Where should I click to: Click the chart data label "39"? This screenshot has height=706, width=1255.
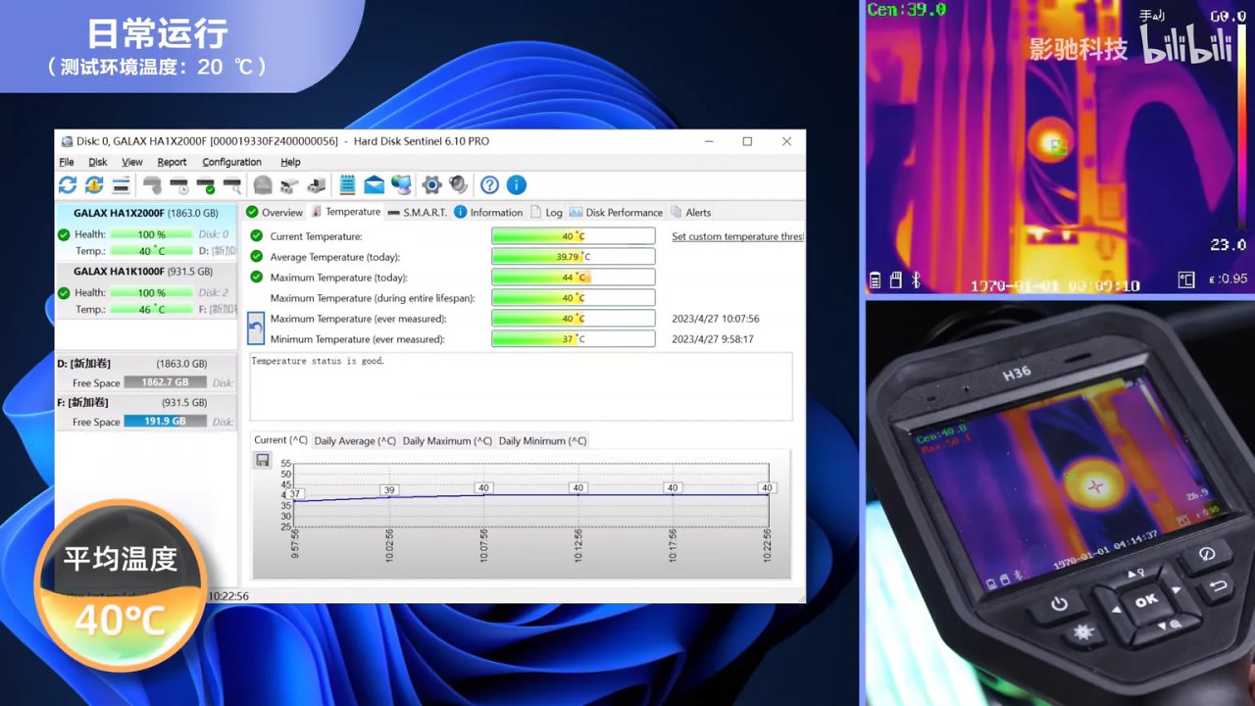click(389, 489)
